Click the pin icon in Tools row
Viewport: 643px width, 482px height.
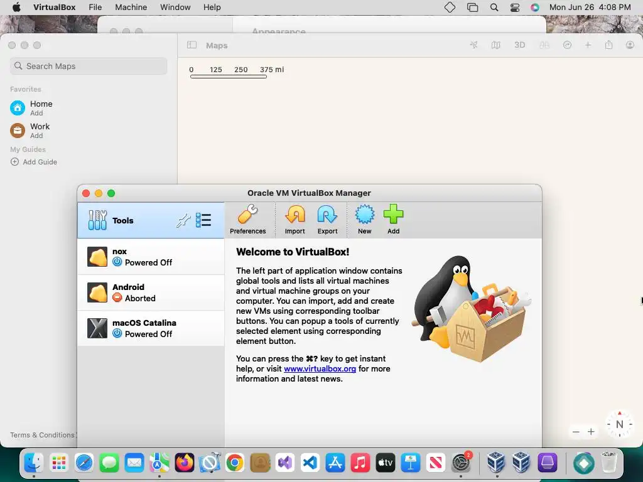click(183, 220)
